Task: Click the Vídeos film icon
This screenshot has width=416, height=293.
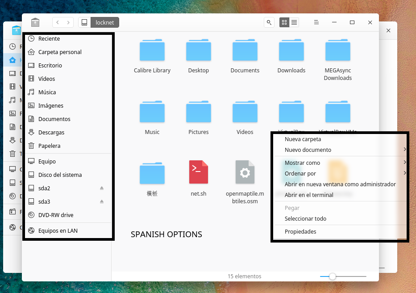Action: click(31, 79)
